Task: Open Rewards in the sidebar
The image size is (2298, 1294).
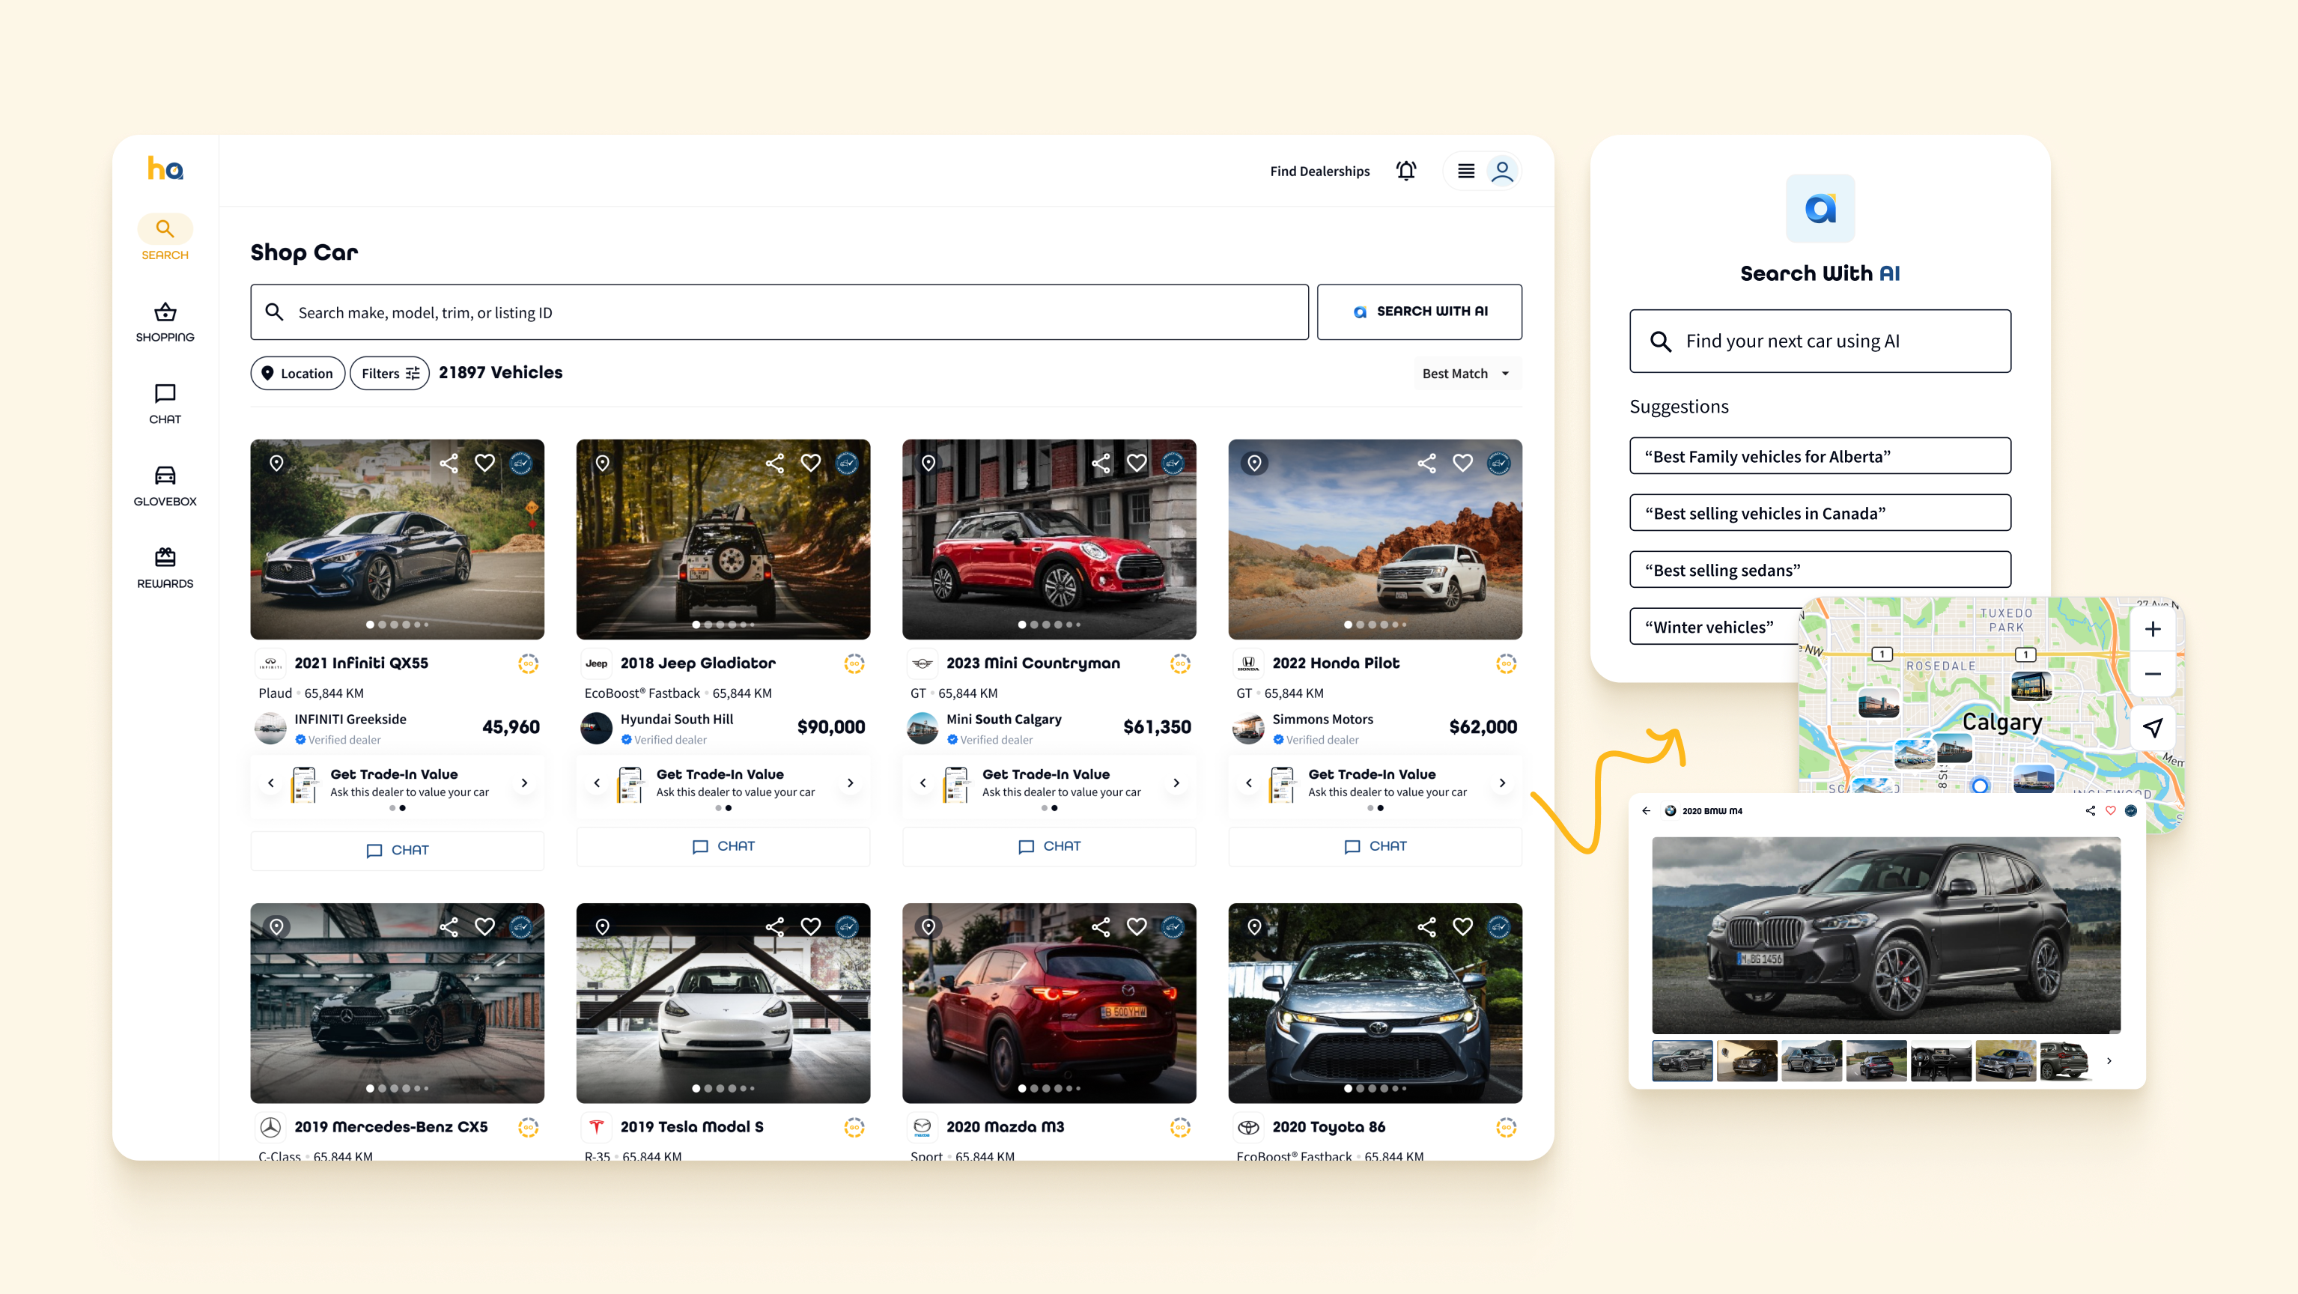Action: point(165,568)
